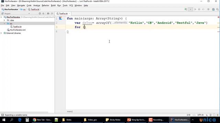
Task: Click the collapse all icon in Project panel
Action: [43, 14]
